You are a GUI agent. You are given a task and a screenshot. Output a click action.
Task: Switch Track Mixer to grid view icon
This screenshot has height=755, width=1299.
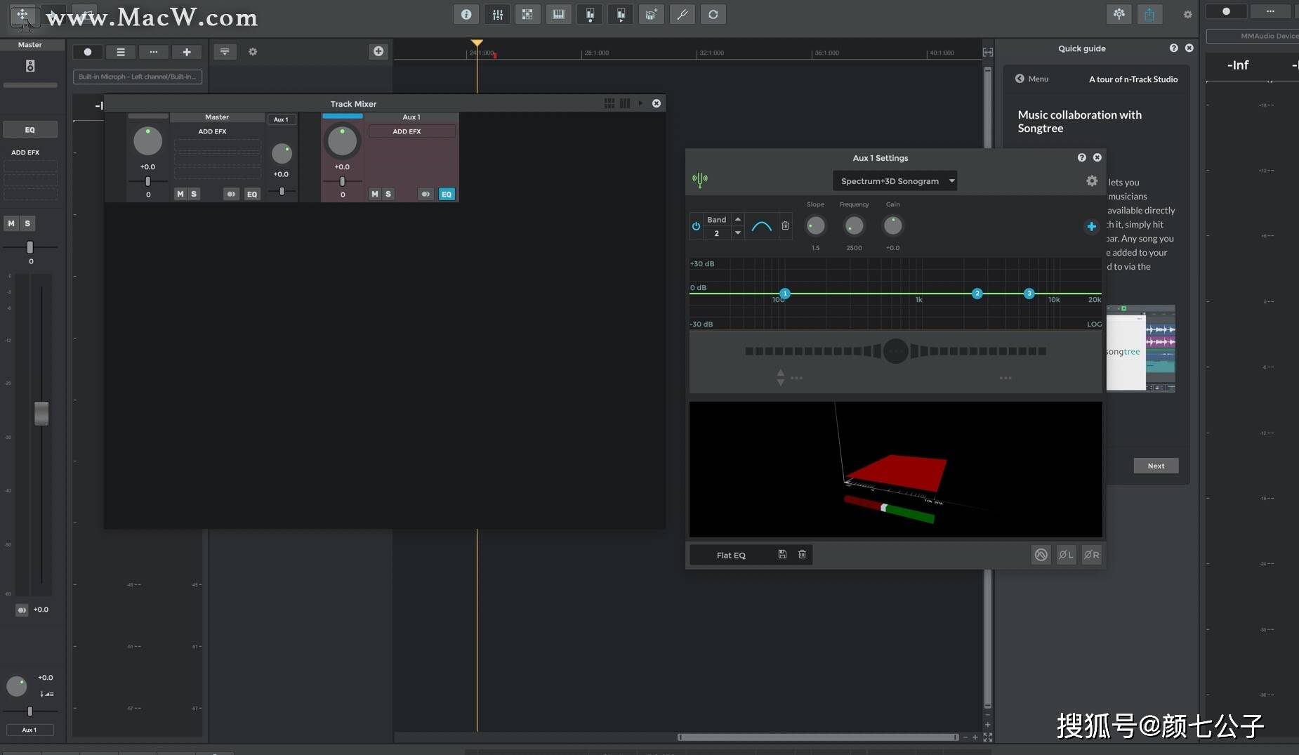609,103
